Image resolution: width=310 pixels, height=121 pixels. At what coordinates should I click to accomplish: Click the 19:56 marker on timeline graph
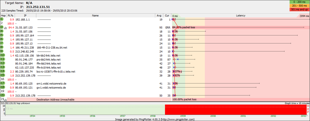[x=92, y=116]
